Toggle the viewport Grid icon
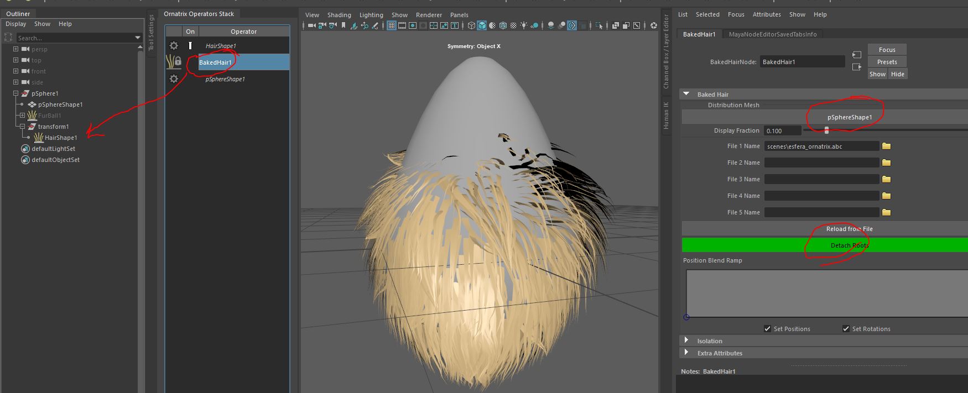Screen dimensions: 968x393 click(392, 25)
